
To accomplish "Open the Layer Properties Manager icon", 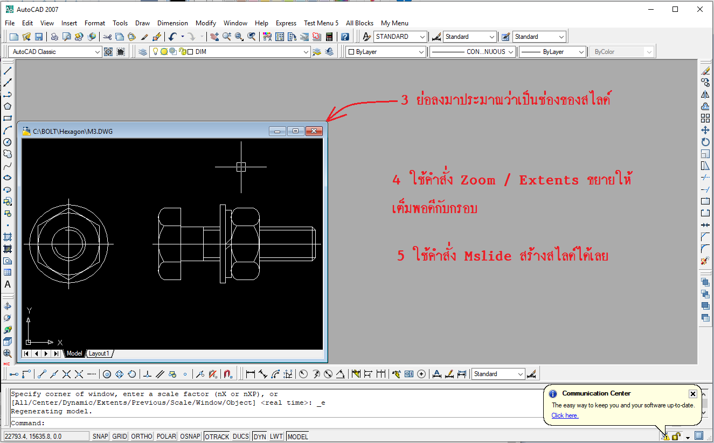I will pos(142,51).
